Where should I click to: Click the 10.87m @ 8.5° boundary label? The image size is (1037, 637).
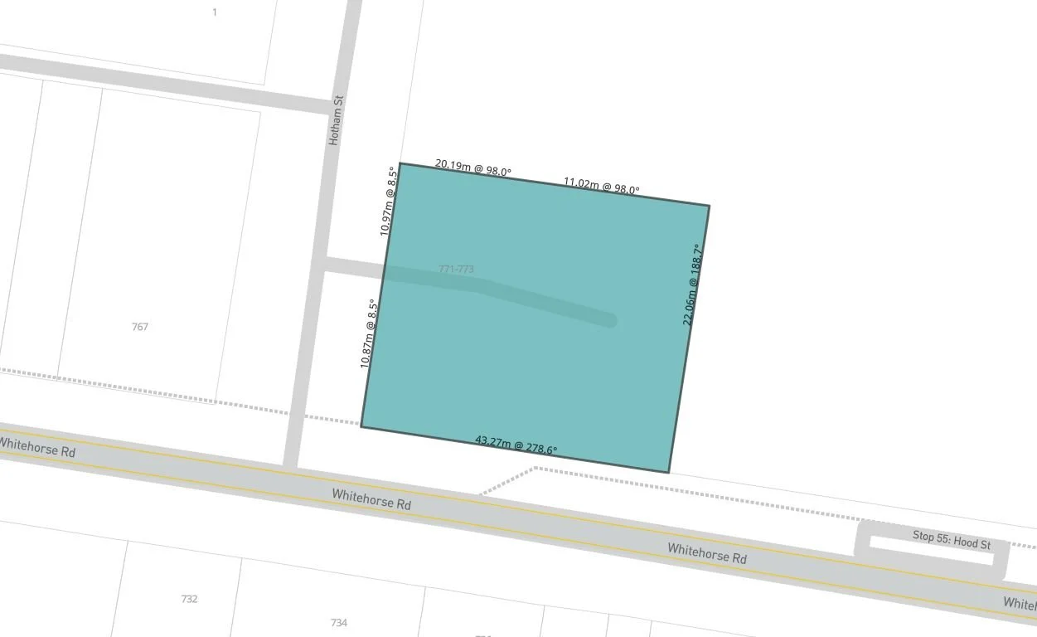368,333
